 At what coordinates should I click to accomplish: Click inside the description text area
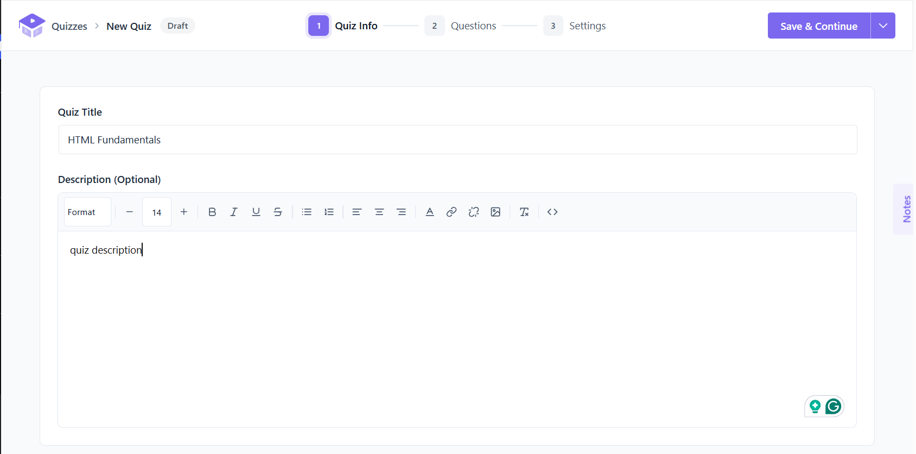[x=457, y=329]
